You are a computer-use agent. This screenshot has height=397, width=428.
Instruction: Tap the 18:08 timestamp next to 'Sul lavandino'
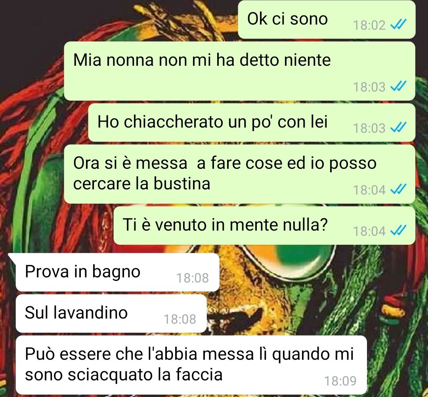coord(180,319)
